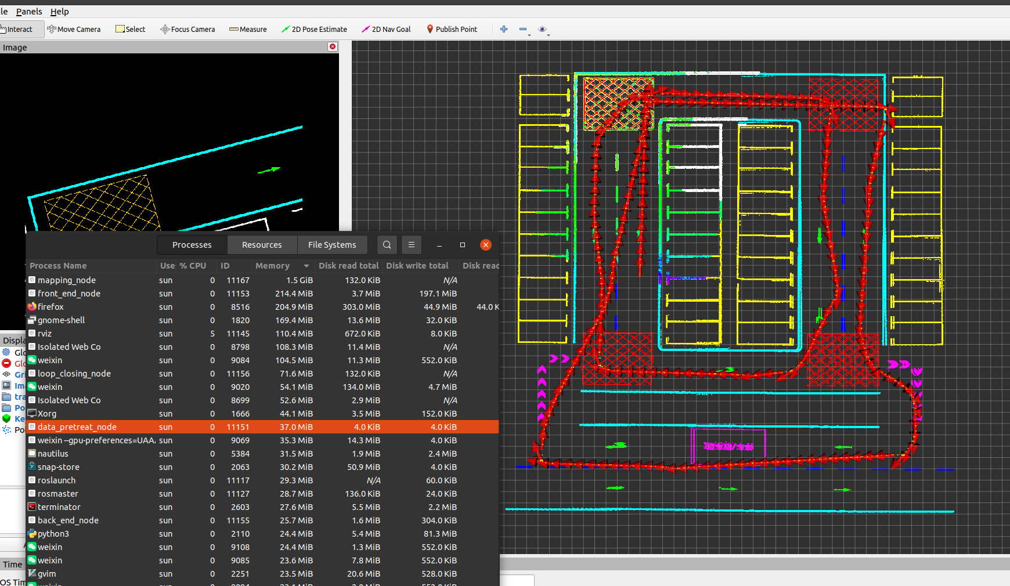The width and height of the screenshot is (1010, 586).
Task: Click the PointCloud dots display icon
Action: [6, 429]
